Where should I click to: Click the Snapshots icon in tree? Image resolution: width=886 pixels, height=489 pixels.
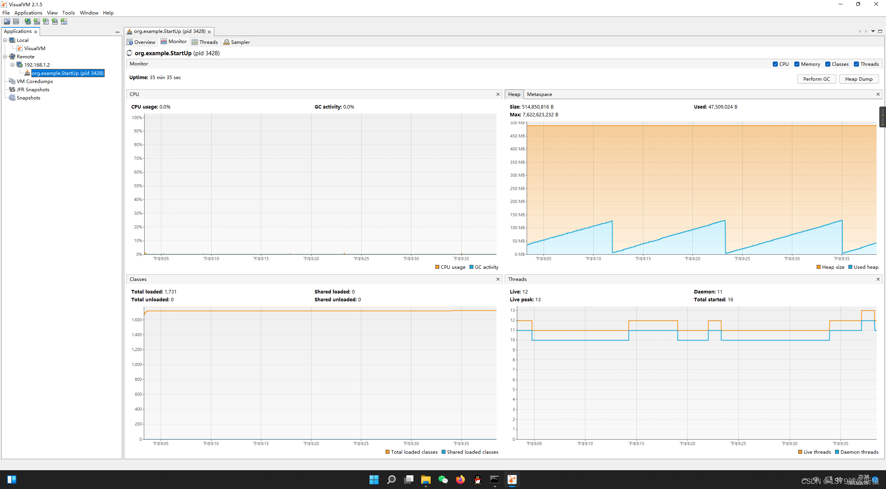pos(12,98)
